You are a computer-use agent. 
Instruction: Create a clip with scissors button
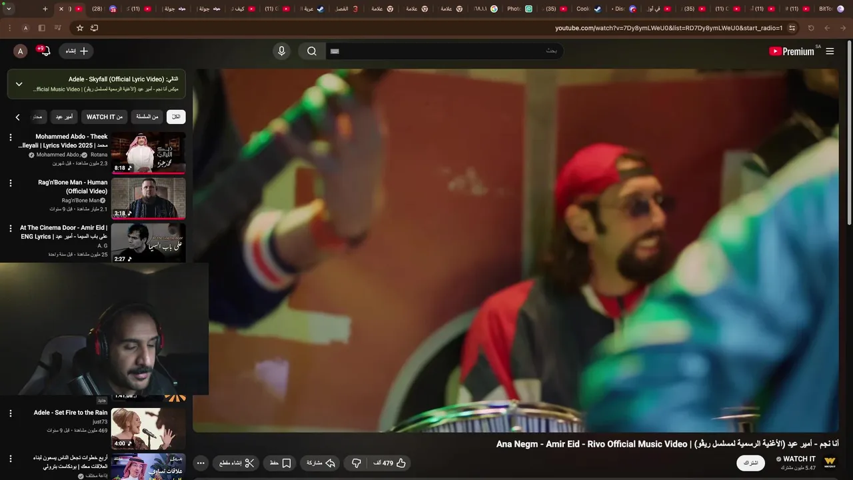(237, 463)
